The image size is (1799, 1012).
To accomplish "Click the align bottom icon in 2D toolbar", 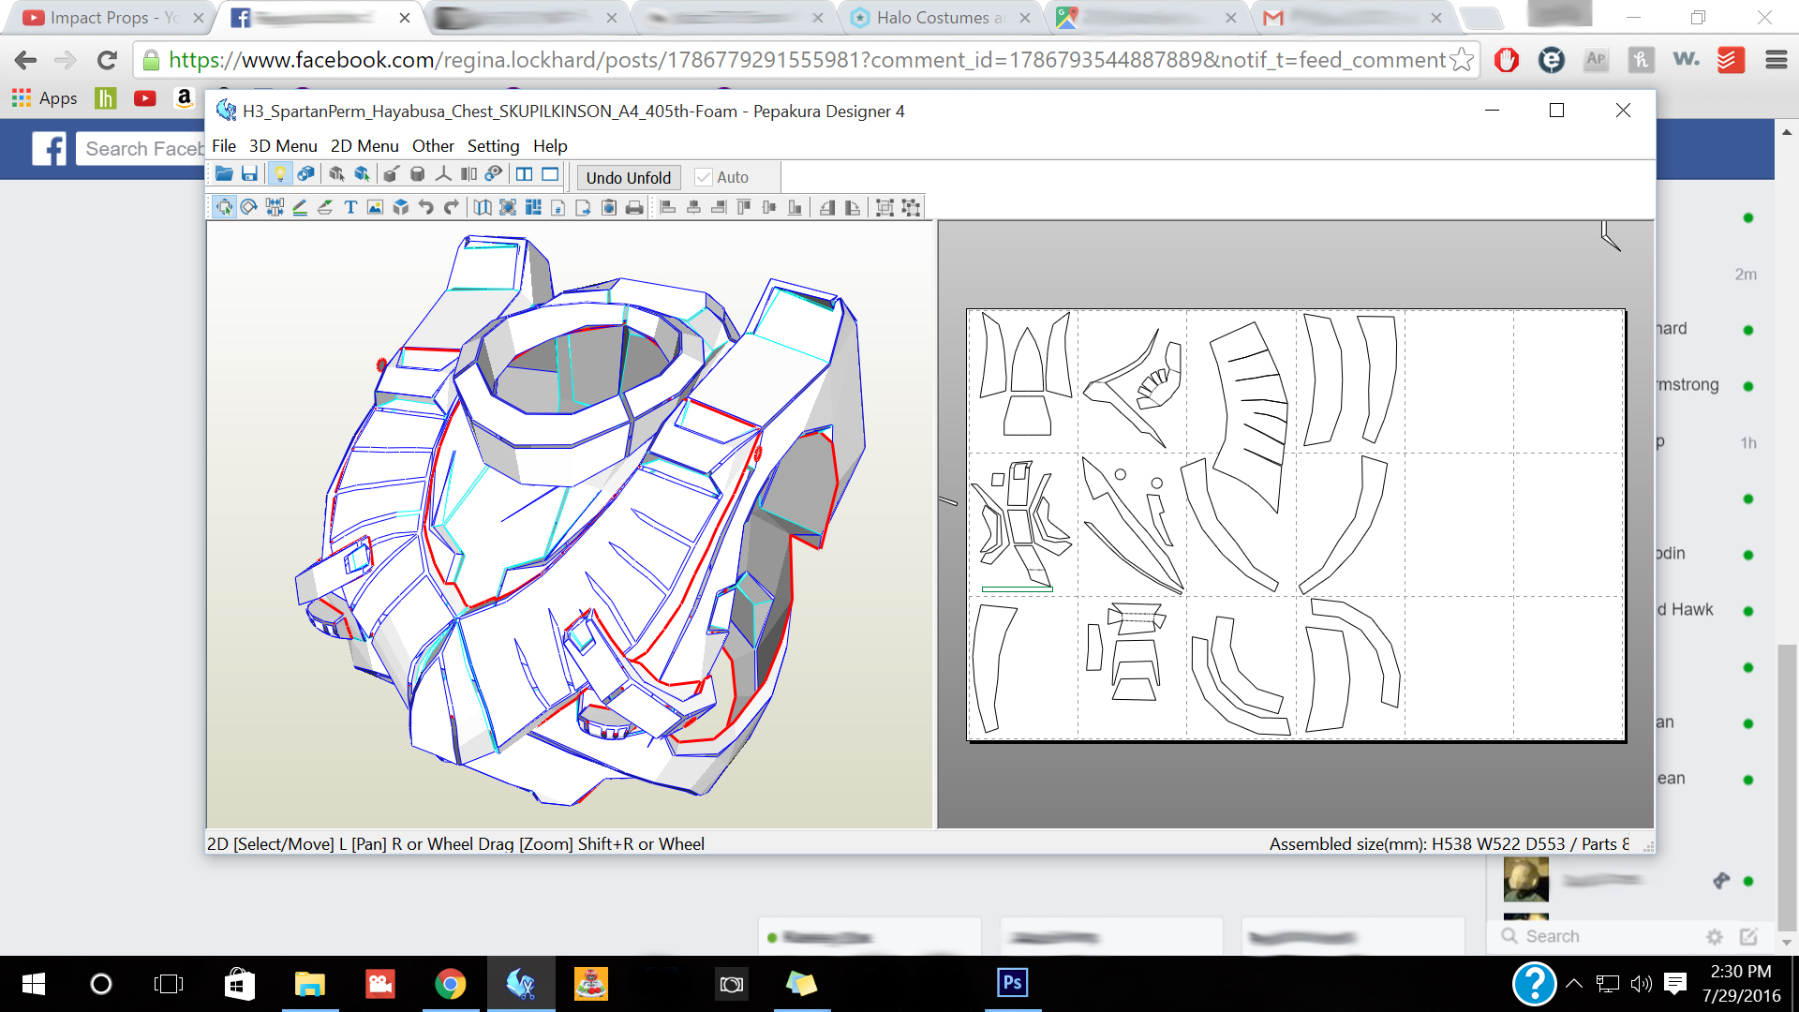I will point(795,207).
